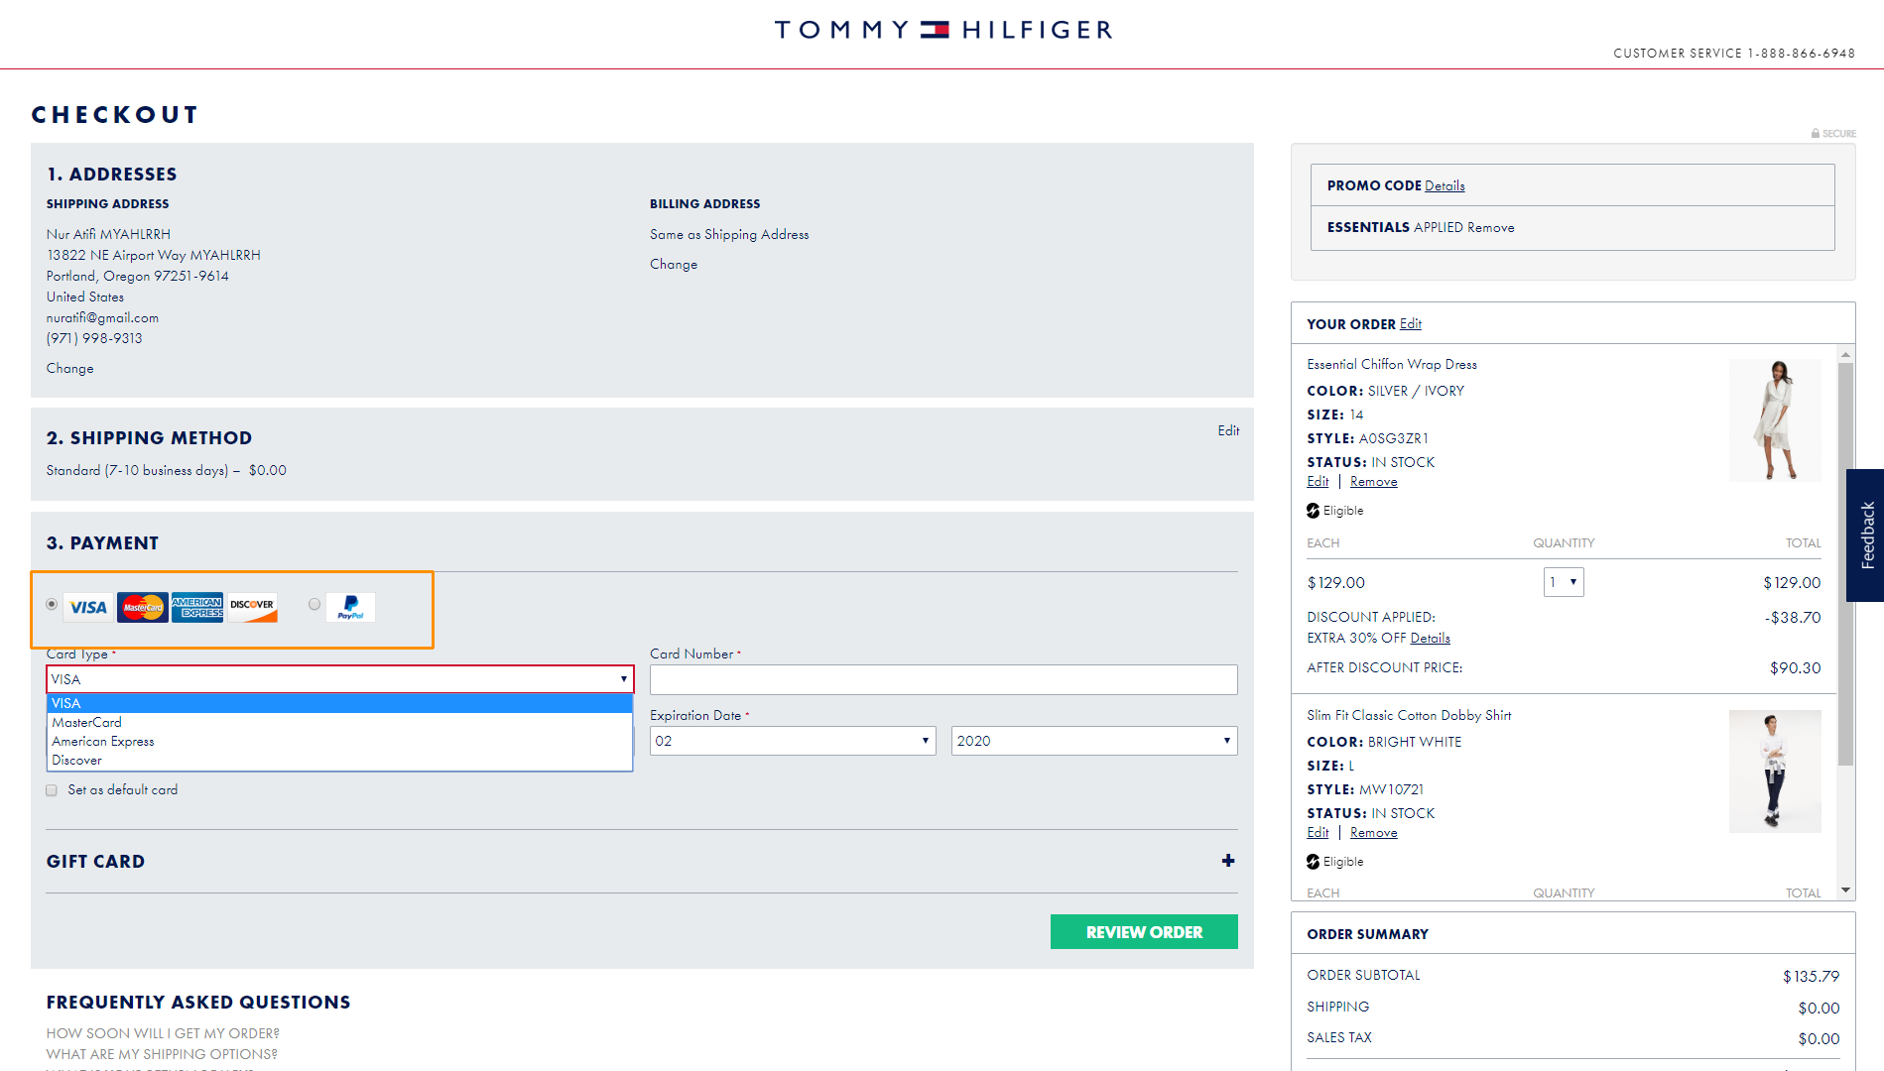1884x1071 pixels.
Task: Click the MasterCard logo icon
Action: [143, 607]
